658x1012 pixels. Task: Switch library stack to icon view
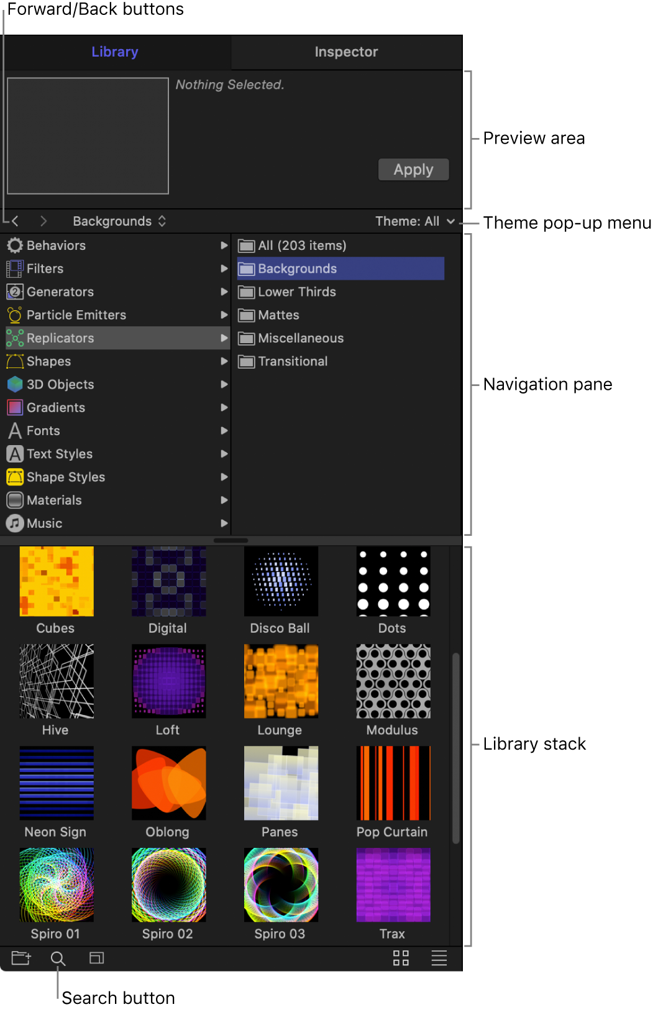pyautogui.click(x=401, y=958)
